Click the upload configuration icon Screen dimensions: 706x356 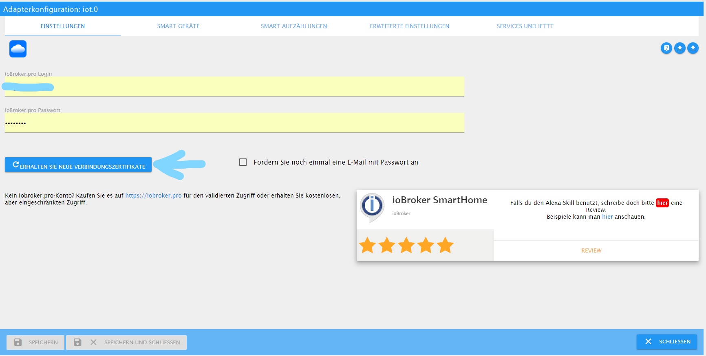pyautogui.click(x=680, y=48)
